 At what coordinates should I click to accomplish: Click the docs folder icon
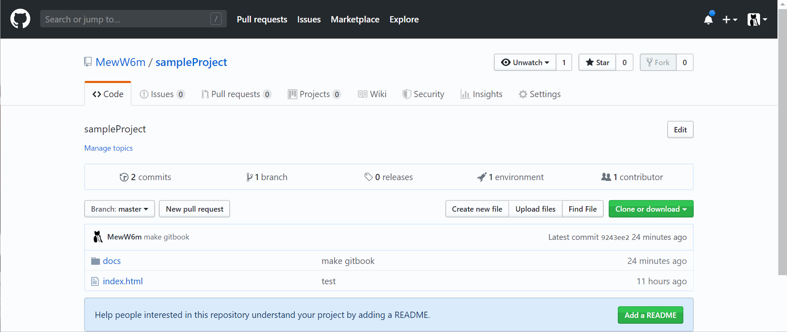click(95, 261)
